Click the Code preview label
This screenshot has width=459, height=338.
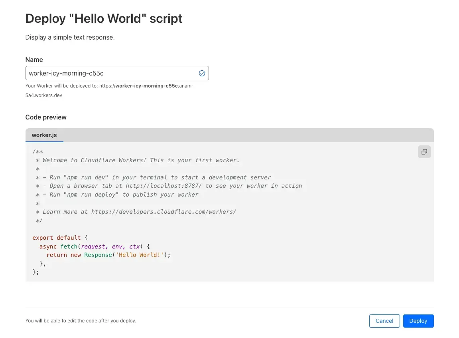[46, 117]
